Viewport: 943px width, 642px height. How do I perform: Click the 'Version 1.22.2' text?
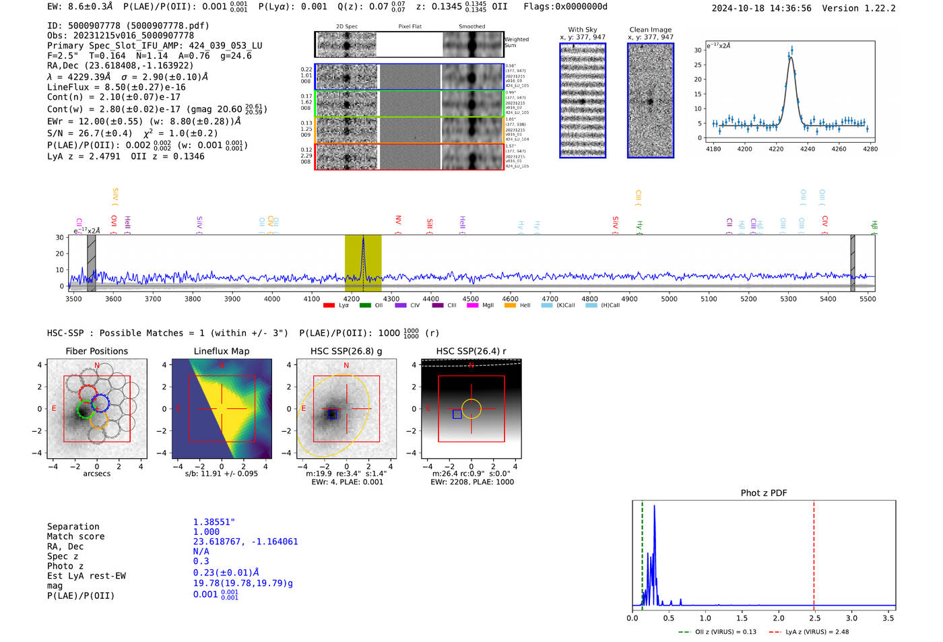pos(859,8)
